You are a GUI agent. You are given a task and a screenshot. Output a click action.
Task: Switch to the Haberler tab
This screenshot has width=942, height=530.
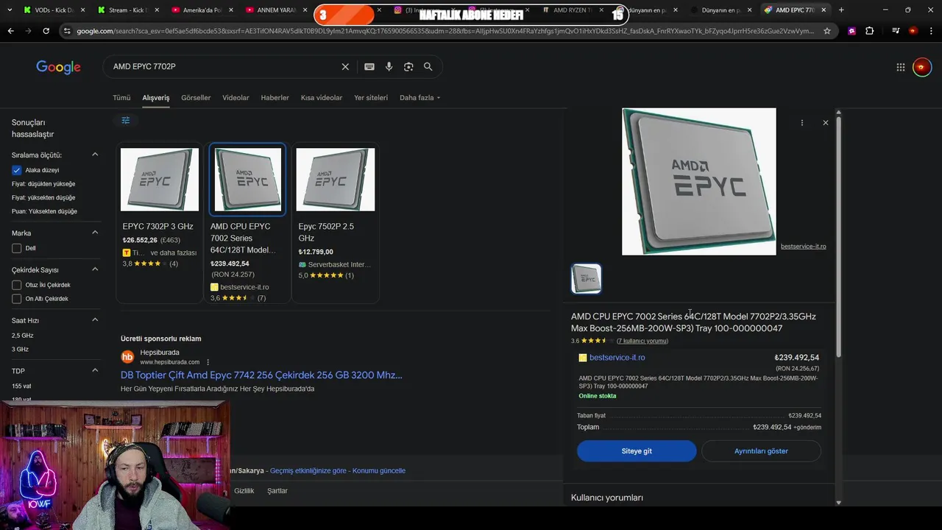click(275, 98)
